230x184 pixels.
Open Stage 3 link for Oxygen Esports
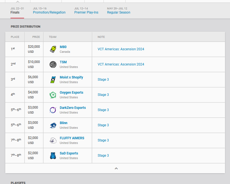pyautogui.click(x=103, y=95)
